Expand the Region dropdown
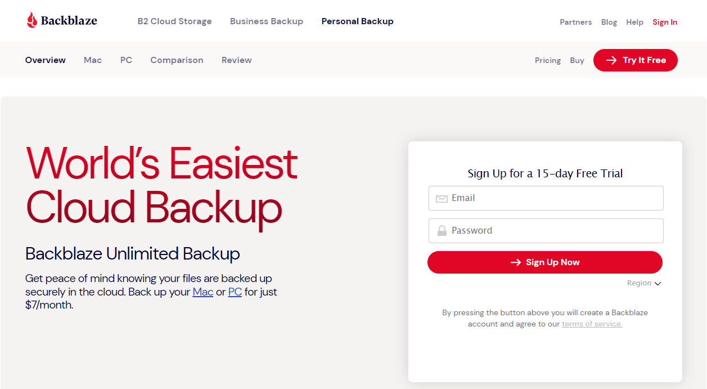Image resolution: width=707 pixels, height=389 pixels. 644,283
